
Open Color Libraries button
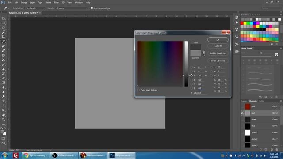pyautogui.click(x=218, y=61)
